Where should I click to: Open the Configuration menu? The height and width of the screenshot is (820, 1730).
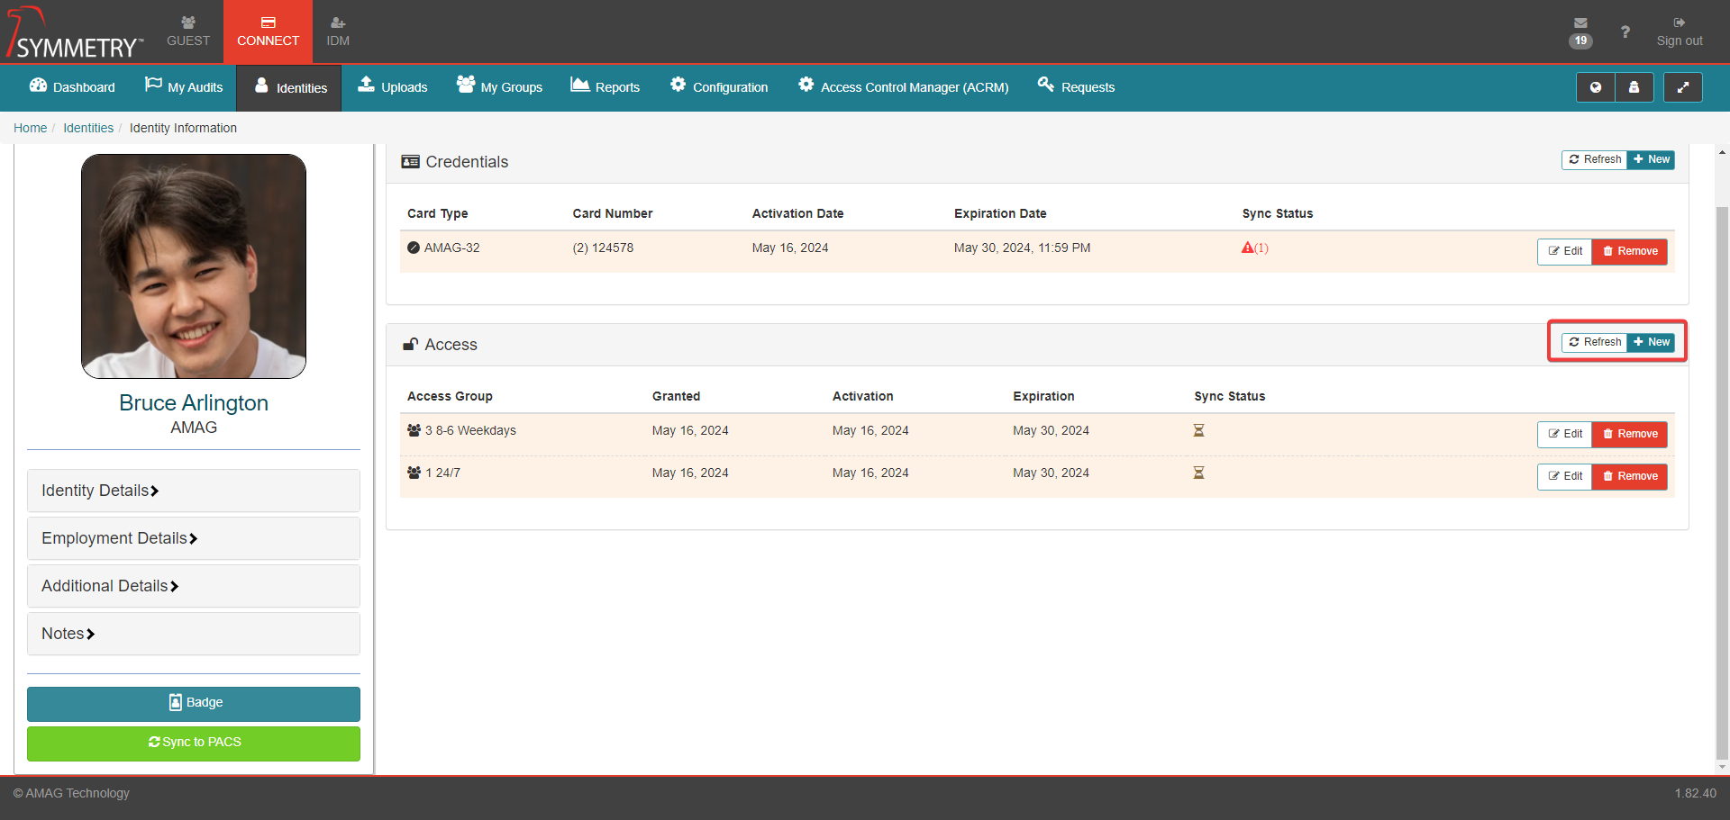(x=719, y=86)
